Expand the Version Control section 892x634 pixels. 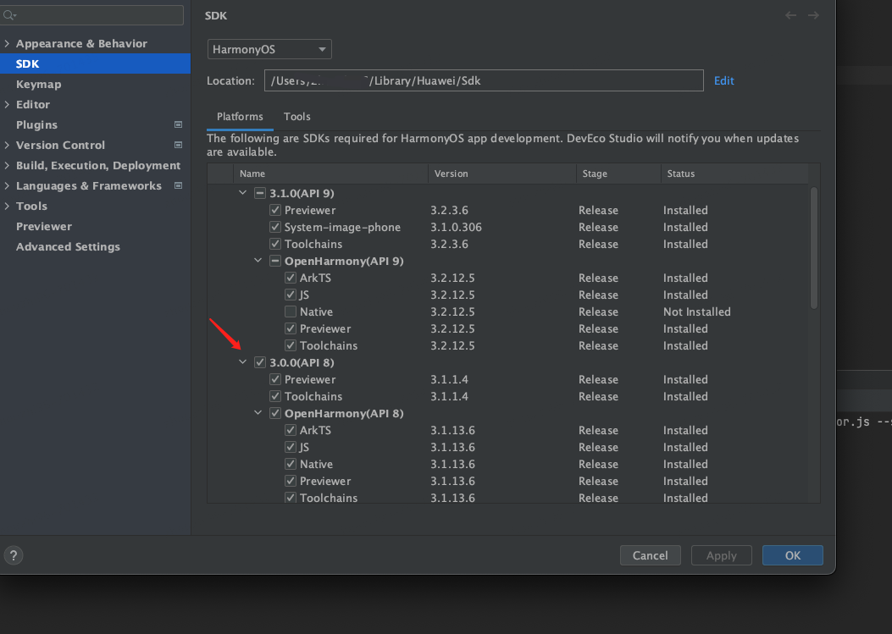click(x=7, y=145)
